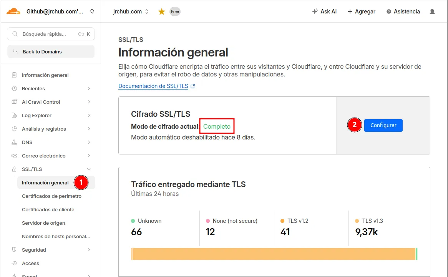Viewport: 448px width, 277px height.
Task: Open Análisis y registros sidebar item
Action: [x=44, y=129]
